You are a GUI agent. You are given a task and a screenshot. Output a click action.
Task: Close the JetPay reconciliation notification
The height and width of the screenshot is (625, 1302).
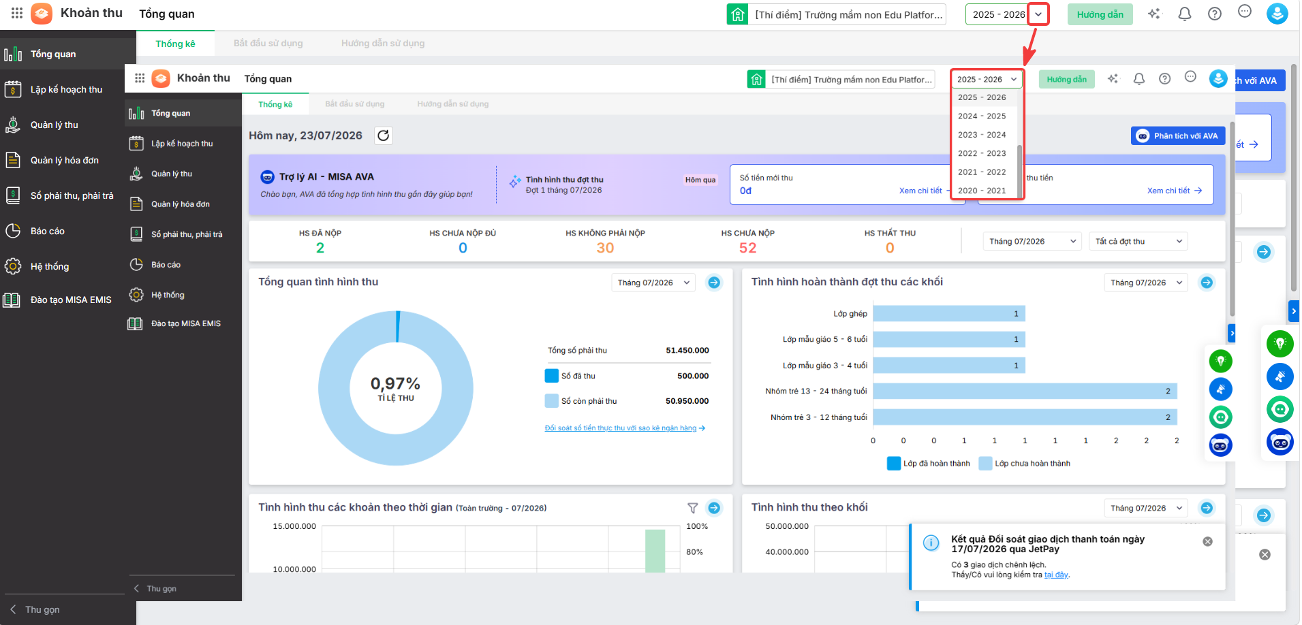point(1207,541)
